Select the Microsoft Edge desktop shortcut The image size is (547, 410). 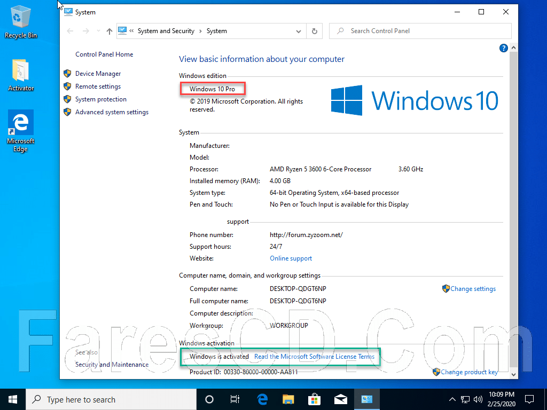click(21, 131)
